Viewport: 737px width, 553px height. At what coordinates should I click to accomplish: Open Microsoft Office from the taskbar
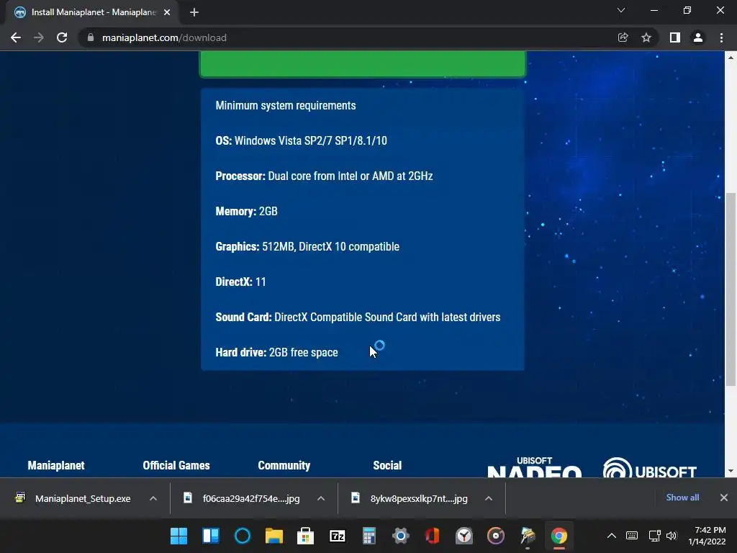433,536
